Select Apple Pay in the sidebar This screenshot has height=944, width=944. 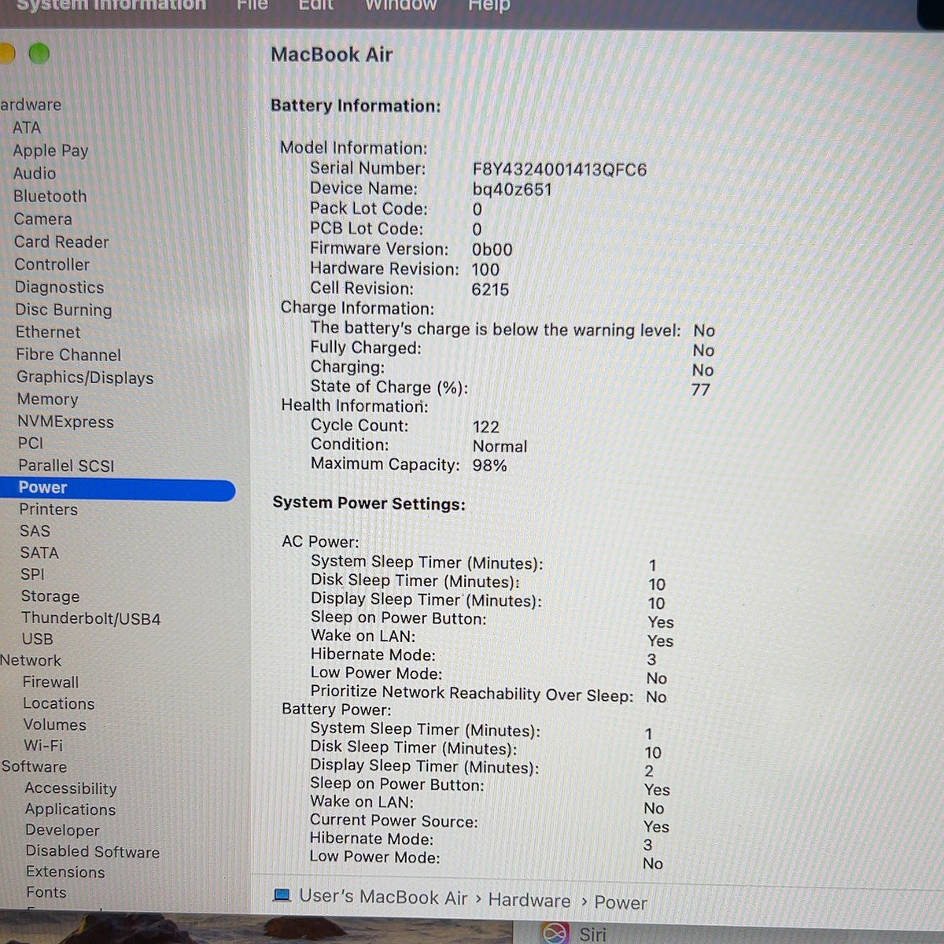(50, 150)
